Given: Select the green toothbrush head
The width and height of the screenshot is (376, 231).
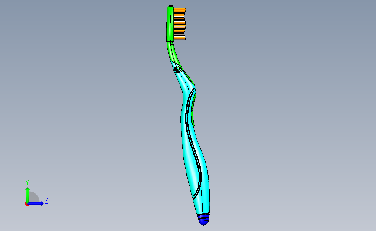Looking at the screenshot, I should [x=170, y=24].
